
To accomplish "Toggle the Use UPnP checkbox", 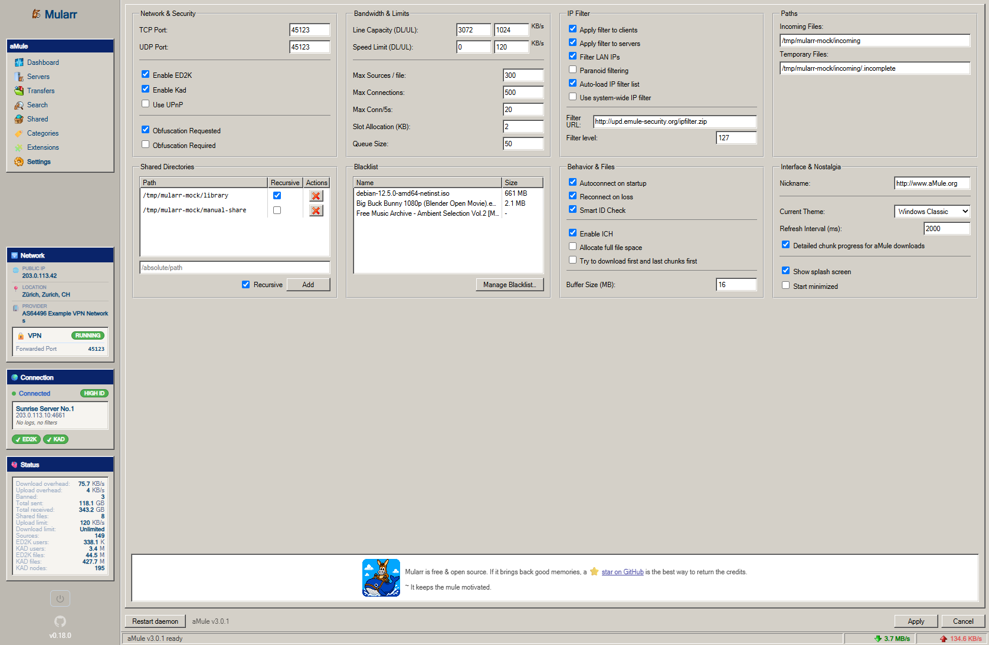I will tap(145, 104).
